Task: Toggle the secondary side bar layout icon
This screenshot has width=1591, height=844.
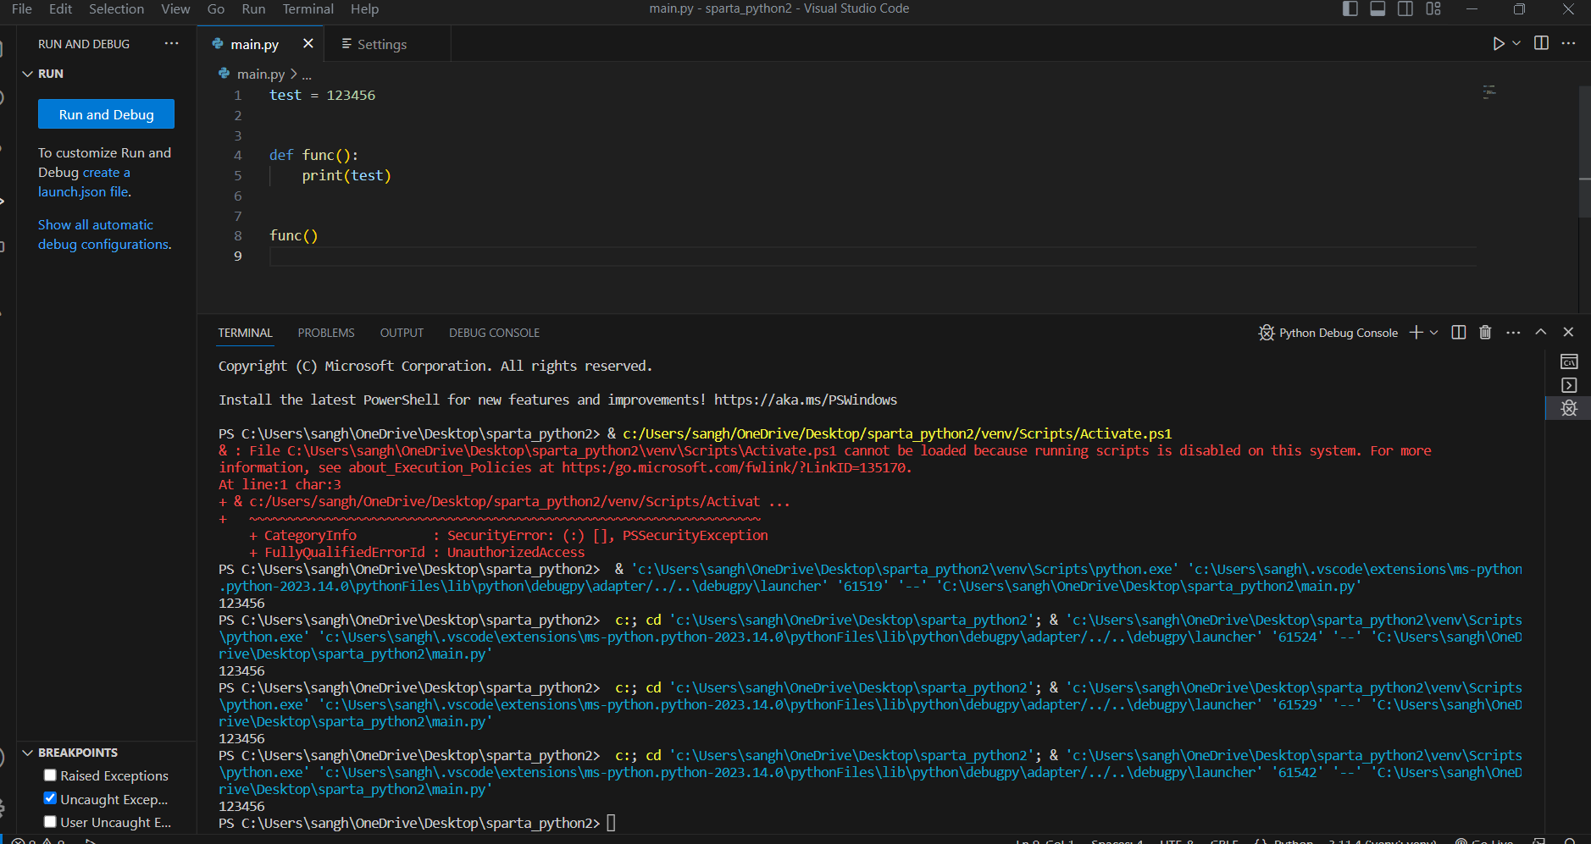Action: [1405, 8]
